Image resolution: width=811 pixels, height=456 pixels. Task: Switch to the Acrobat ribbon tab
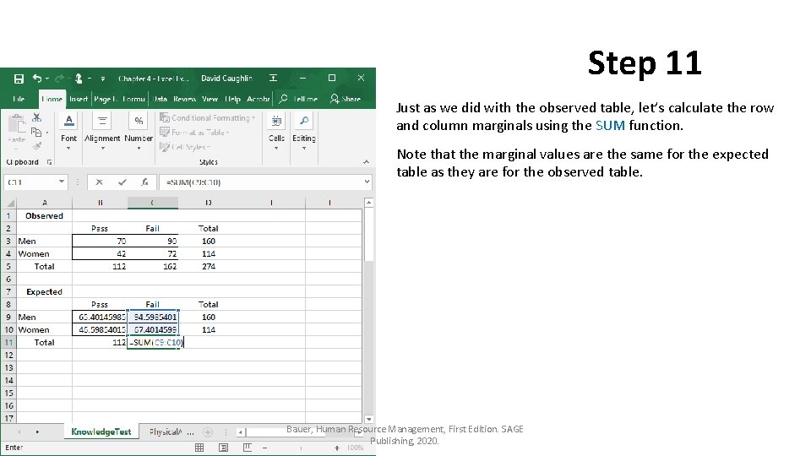coord(259,99)
